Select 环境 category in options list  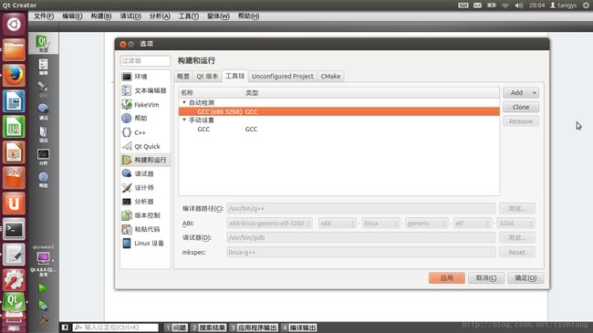click(145, 77)
